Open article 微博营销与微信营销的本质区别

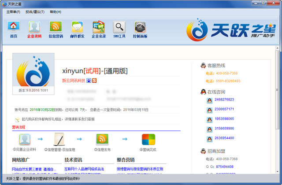point(140,169)
